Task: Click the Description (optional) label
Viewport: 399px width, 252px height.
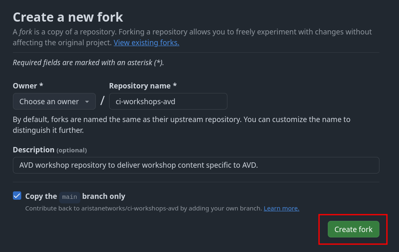Action: pyautogui.click(x=50, y=150)
